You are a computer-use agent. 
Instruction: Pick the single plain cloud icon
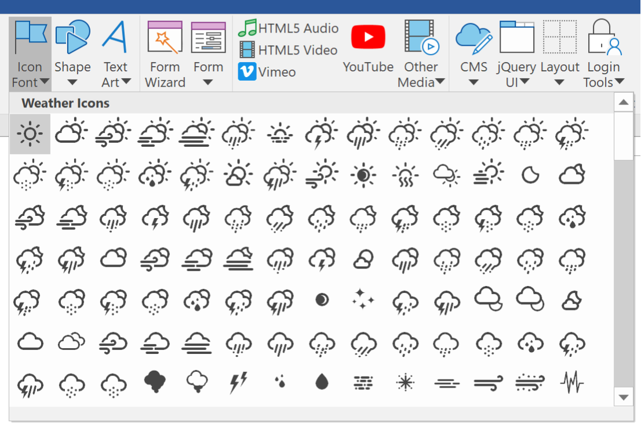pos(30,342)
